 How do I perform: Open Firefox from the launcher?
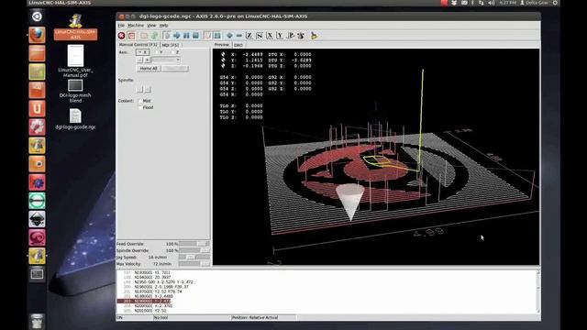click(x=37, y=35)
